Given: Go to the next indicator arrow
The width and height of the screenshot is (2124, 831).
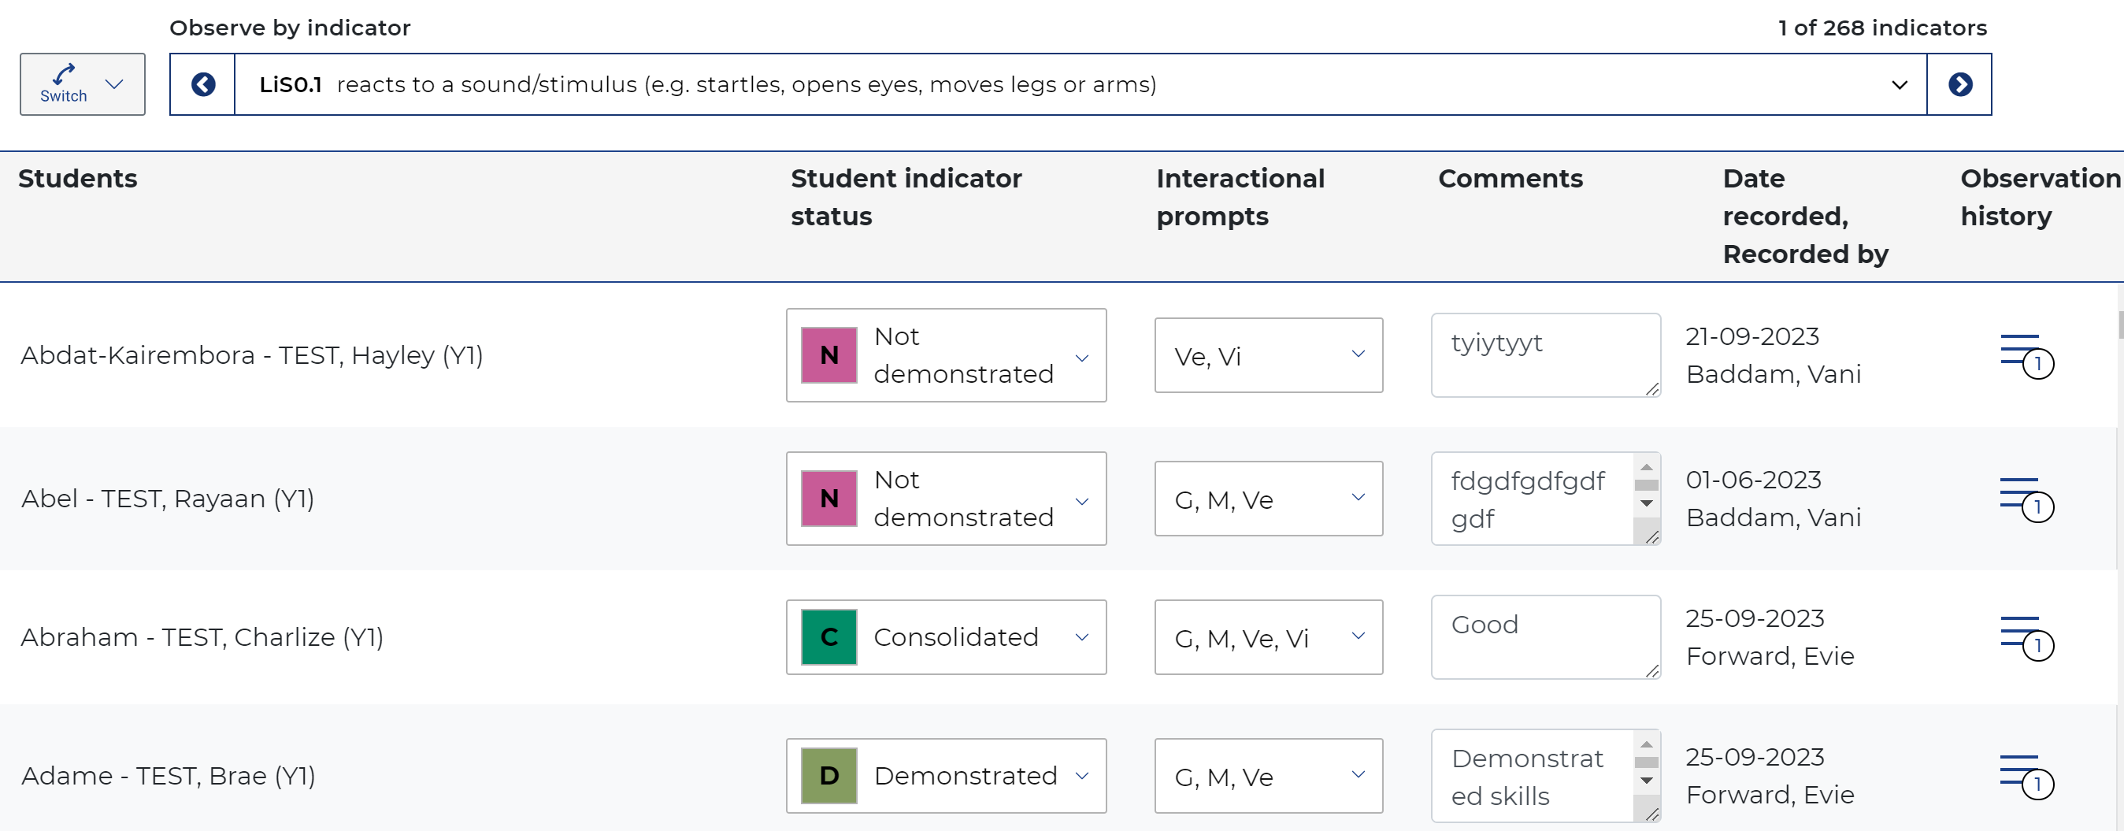Looking at the screenshot, I should tap(1960, 84).
